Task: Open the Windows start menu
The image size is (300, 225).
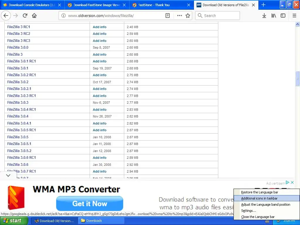Action: tap(13, 221)
